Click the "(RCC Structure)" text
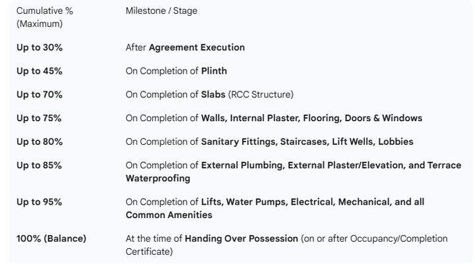The height and width of the screenshot is (264, 475). pos(261,95)
